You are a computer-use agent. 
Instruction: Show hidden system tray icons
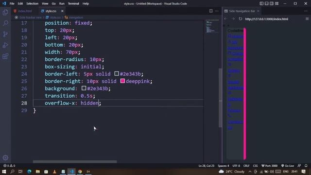coord(250,172)
